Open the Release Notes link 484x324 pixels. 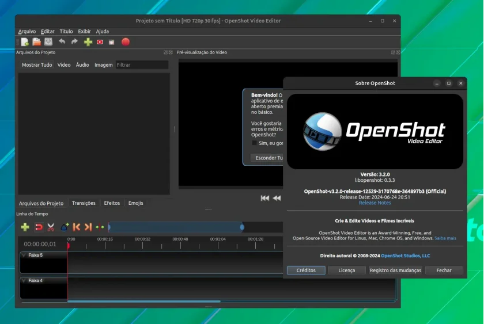click(x=375, y=203)
